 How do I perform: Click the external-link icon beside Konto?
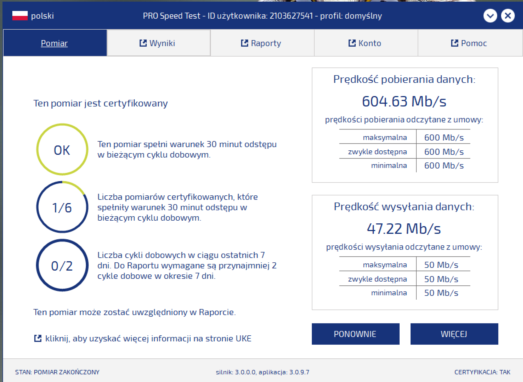click(x=352, y=43)
